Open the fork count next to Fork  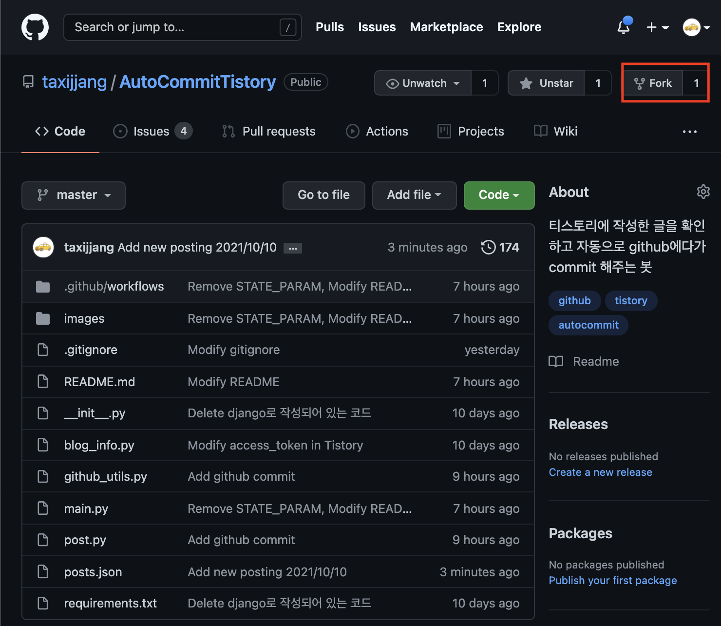[x=696, y=83]
